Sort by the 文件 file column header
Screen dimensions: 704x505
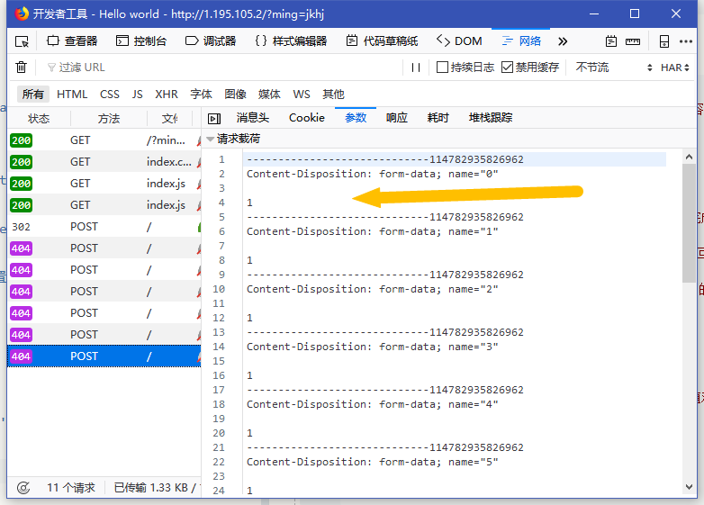point(170,119)
